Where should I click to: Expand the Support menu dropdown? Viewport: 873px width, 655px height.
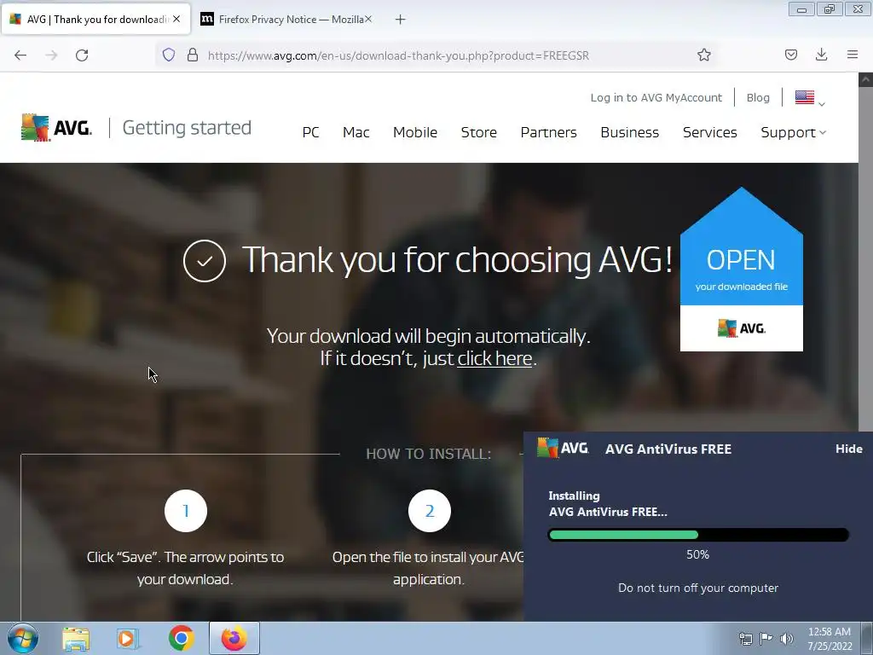coord(794,132)
